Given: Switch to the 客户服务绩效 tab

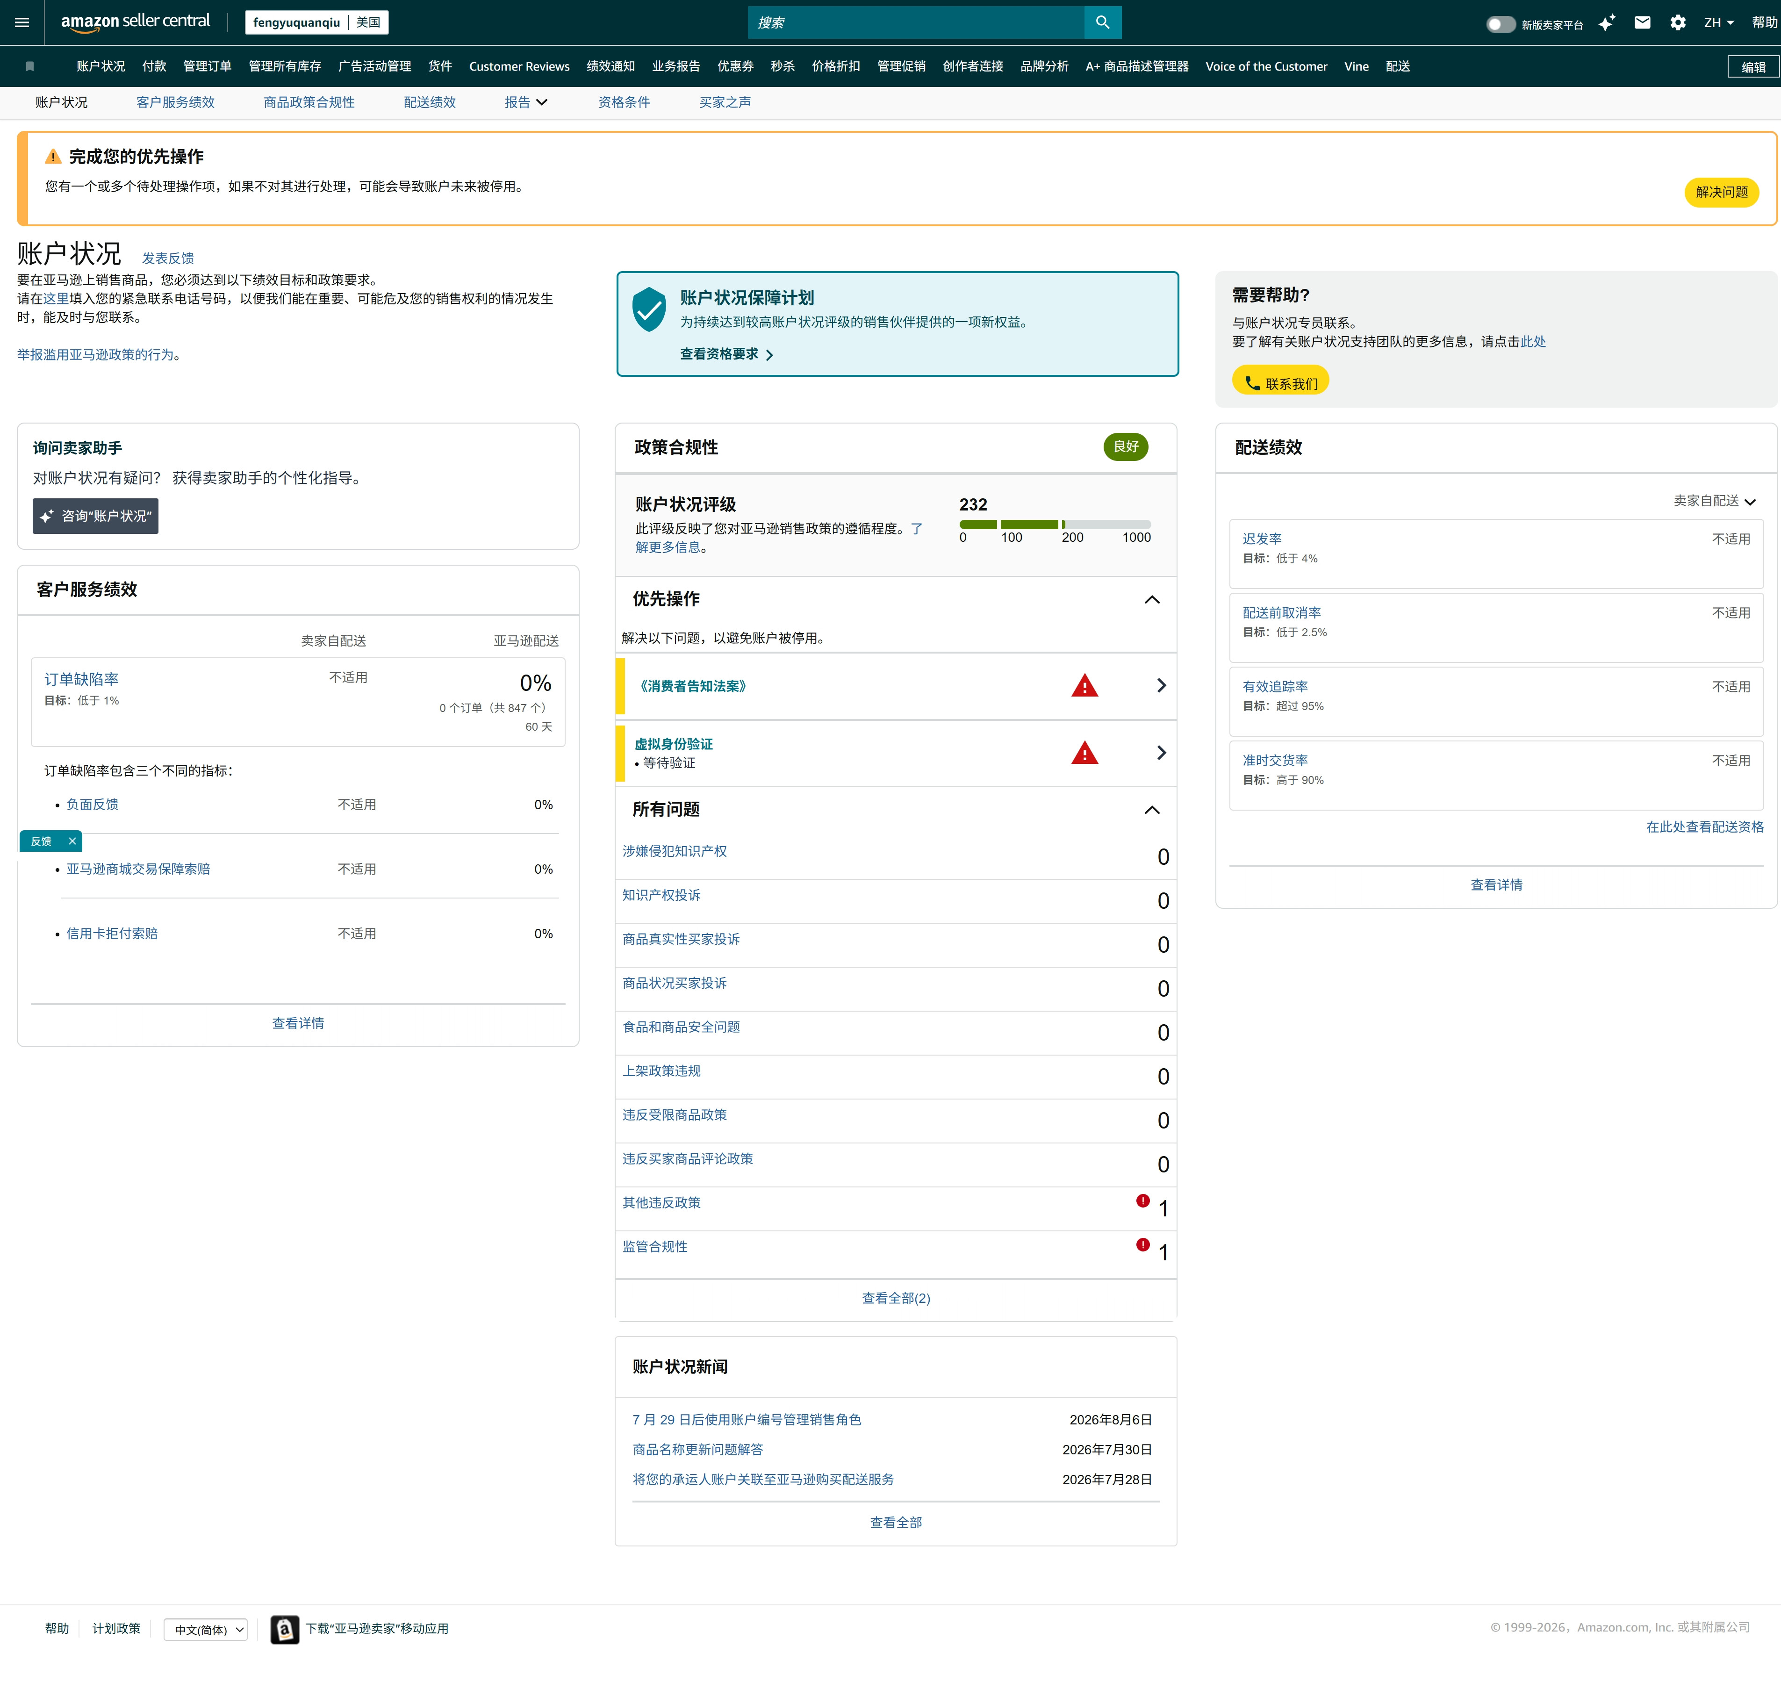Looking at the screenshot, I should [x=176, y=102].
